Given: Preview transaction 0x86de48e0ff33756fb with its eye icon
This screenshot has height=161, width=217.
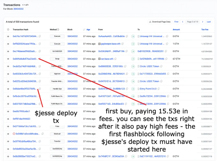Looking at the screenshot, I should click(x=8, y=89).
